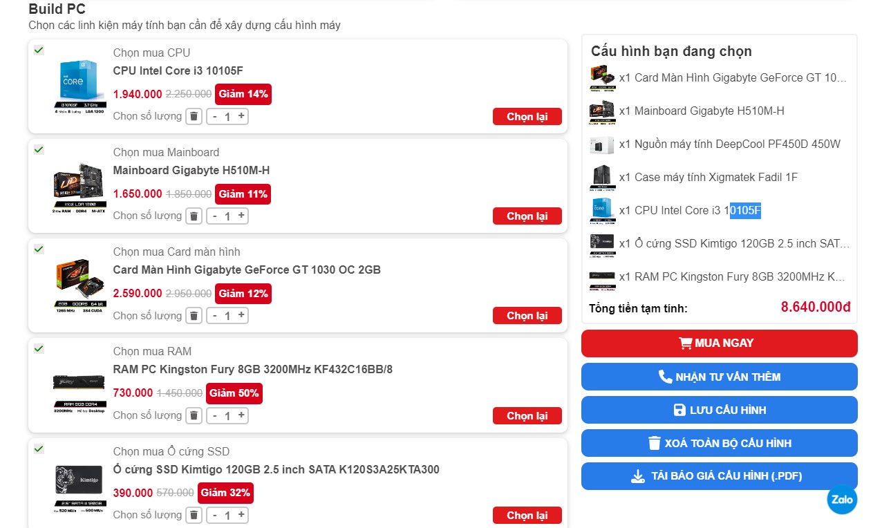Uncheck the Mainboard selection checkbox
This screenshot has height=528, width=882.
click(x=39, y=149)
